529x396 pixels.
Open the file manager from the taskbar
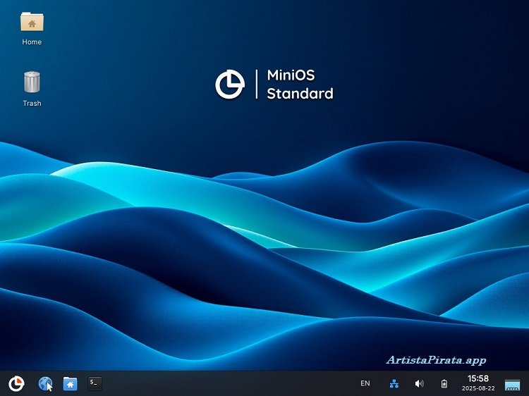point(70,383)
